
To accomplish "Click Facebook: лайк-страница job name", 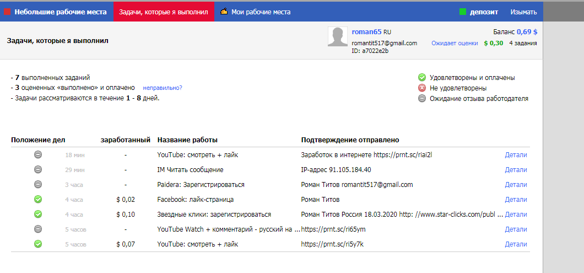I will click(196, 200).
